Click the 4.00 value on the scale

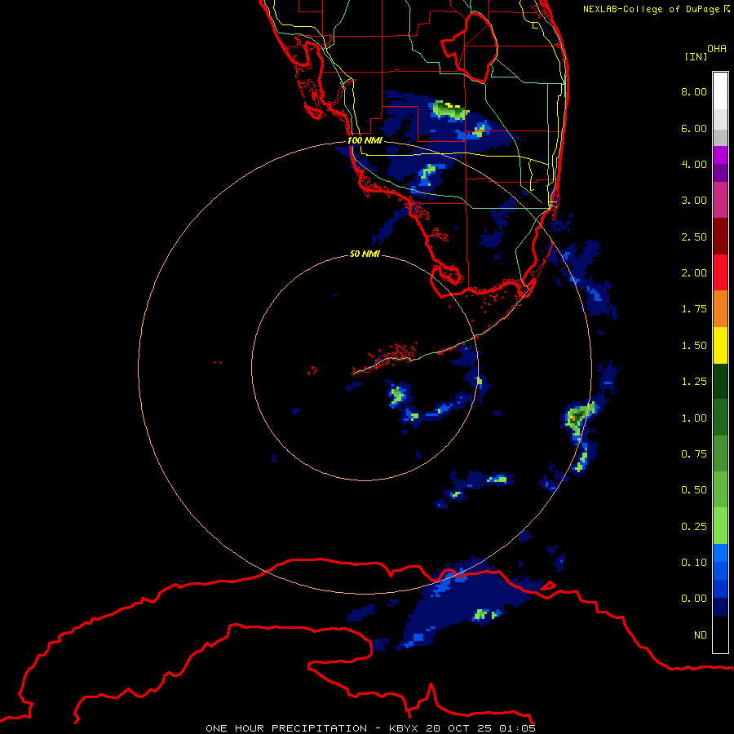coord(694,164)
